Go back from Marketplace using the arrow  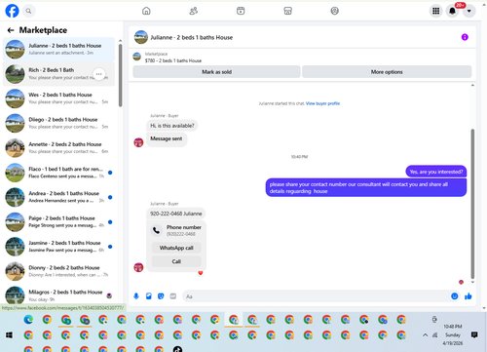11,30
